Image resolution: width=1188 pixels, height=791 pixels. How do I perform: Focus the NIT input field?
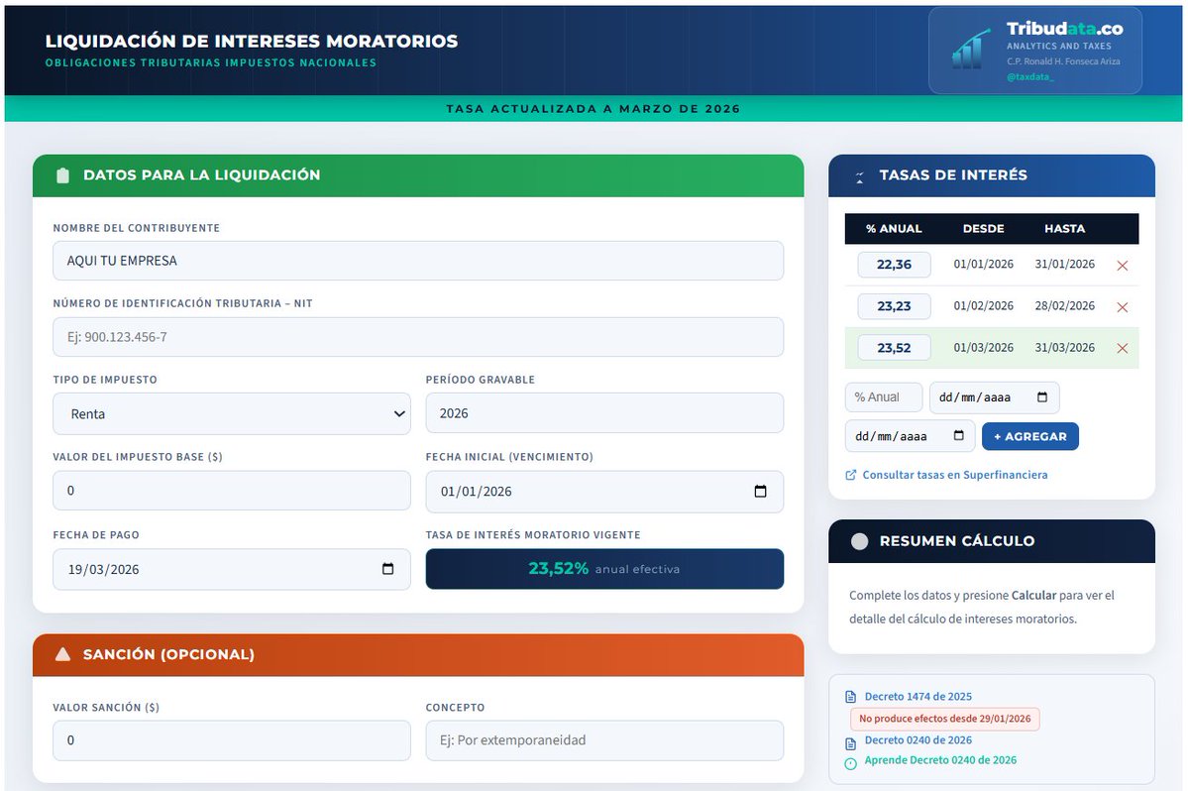pos(418,337)
